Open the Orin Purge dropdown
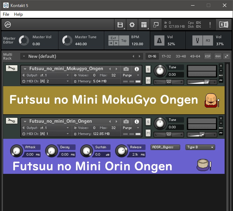This screenshot has width=233, height=211. click(x=131, y=128)
